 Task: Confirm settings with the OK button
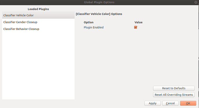(x=188, y=103)
